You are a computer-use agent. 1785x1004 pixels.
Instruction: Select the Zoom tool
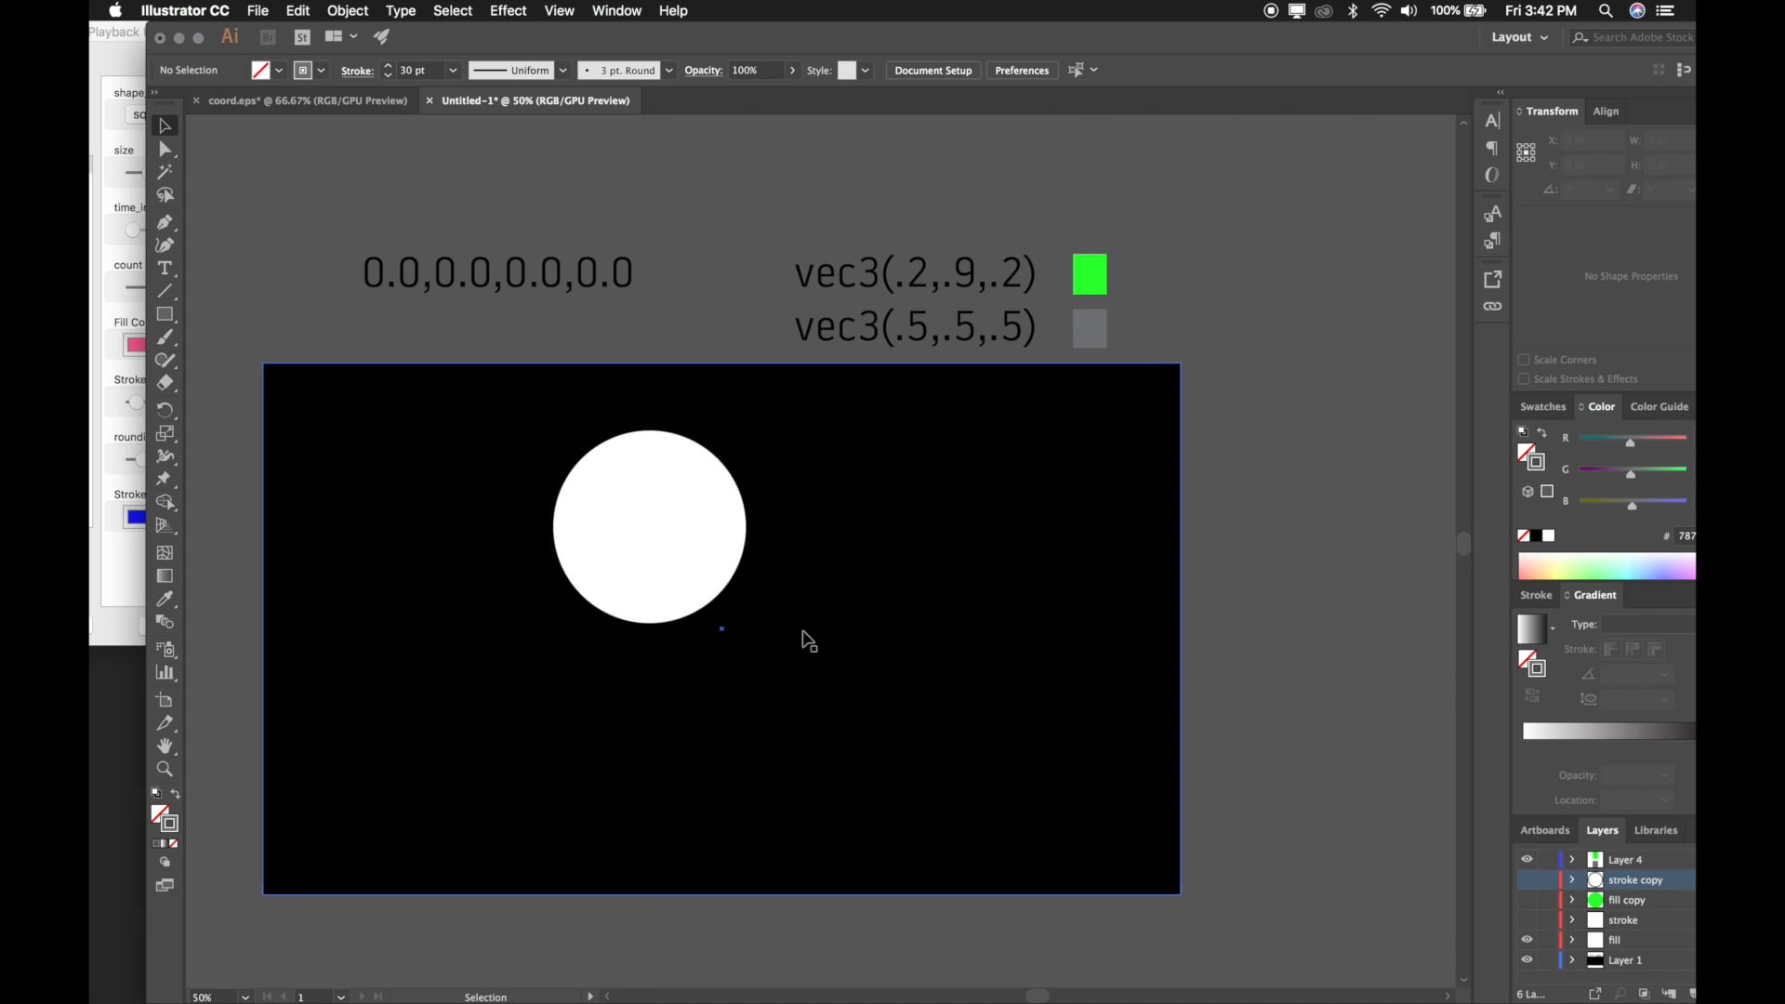click(x=165, y=769)
